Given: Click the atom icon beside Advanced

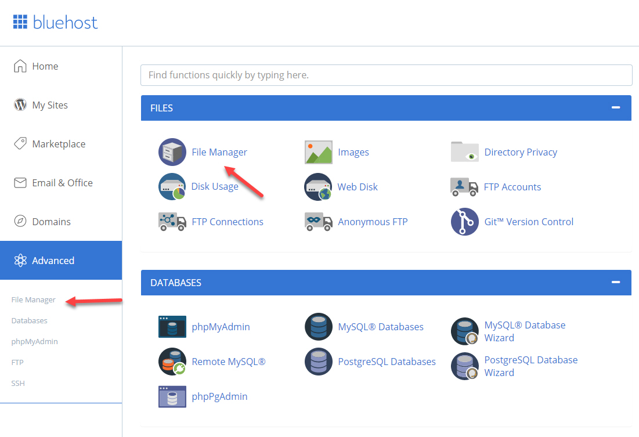Looking at the screenshot, I should click(20, 261).
